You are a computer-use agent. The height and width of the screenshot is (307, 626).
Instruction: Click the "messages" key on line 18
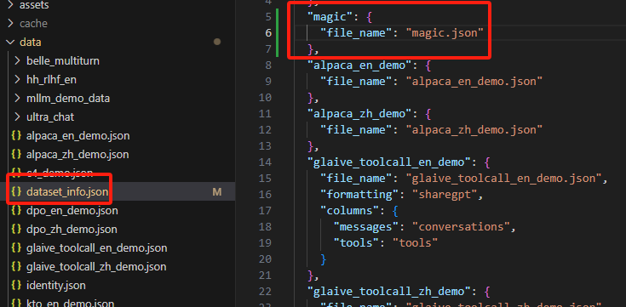(x=365, y=227)
